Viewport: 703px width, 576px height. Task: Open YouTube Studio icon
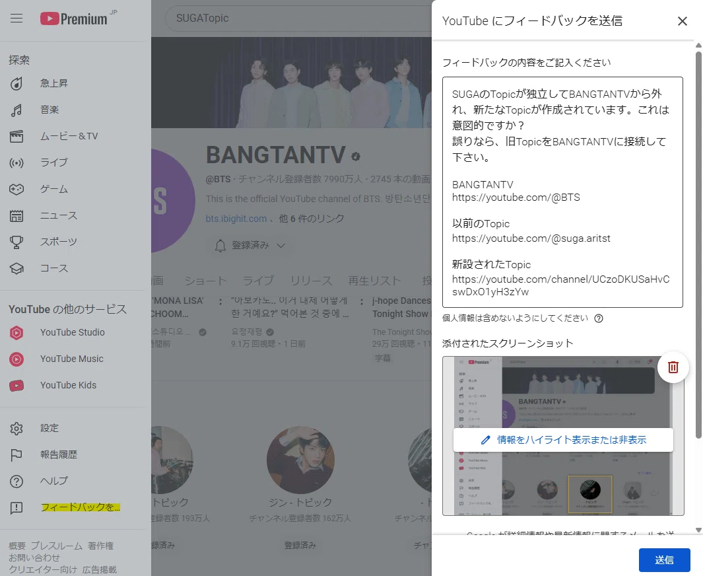tap(17, 333)
